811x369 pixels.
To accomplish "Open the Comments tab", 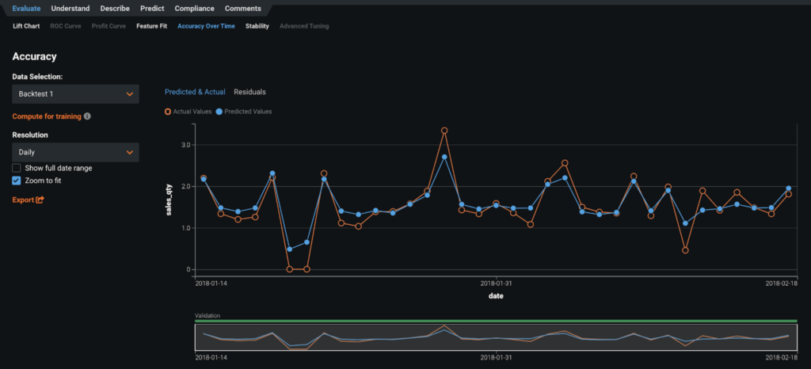I will tap(243, 8).
